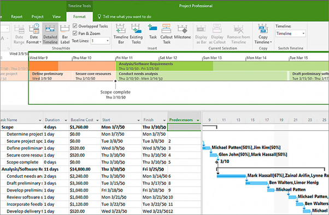
Task: Open the Bar Label option
Action: click(65, 33)
